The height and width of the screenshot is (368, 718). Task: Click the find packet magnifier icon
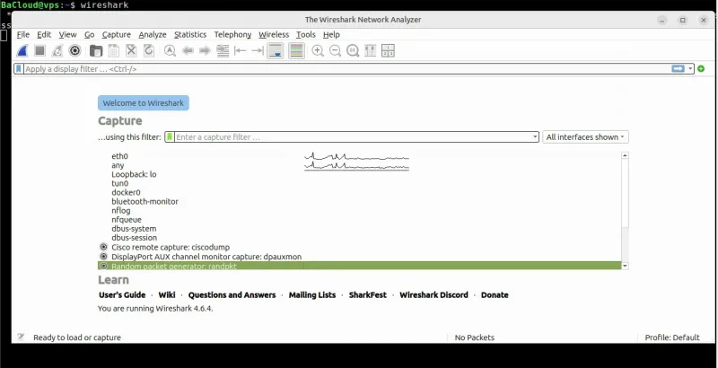[170, 51]
